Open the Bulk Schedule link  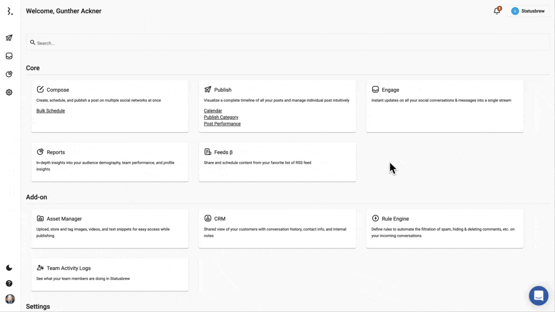50,110
